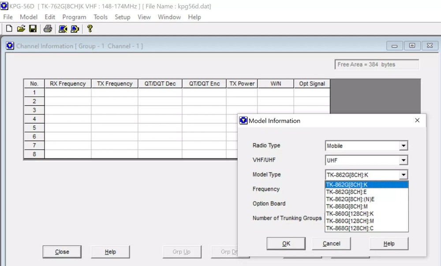Select TK-862G[8CH]:K in the list
This screenshot has width=441, height=266.
(366, 185)
